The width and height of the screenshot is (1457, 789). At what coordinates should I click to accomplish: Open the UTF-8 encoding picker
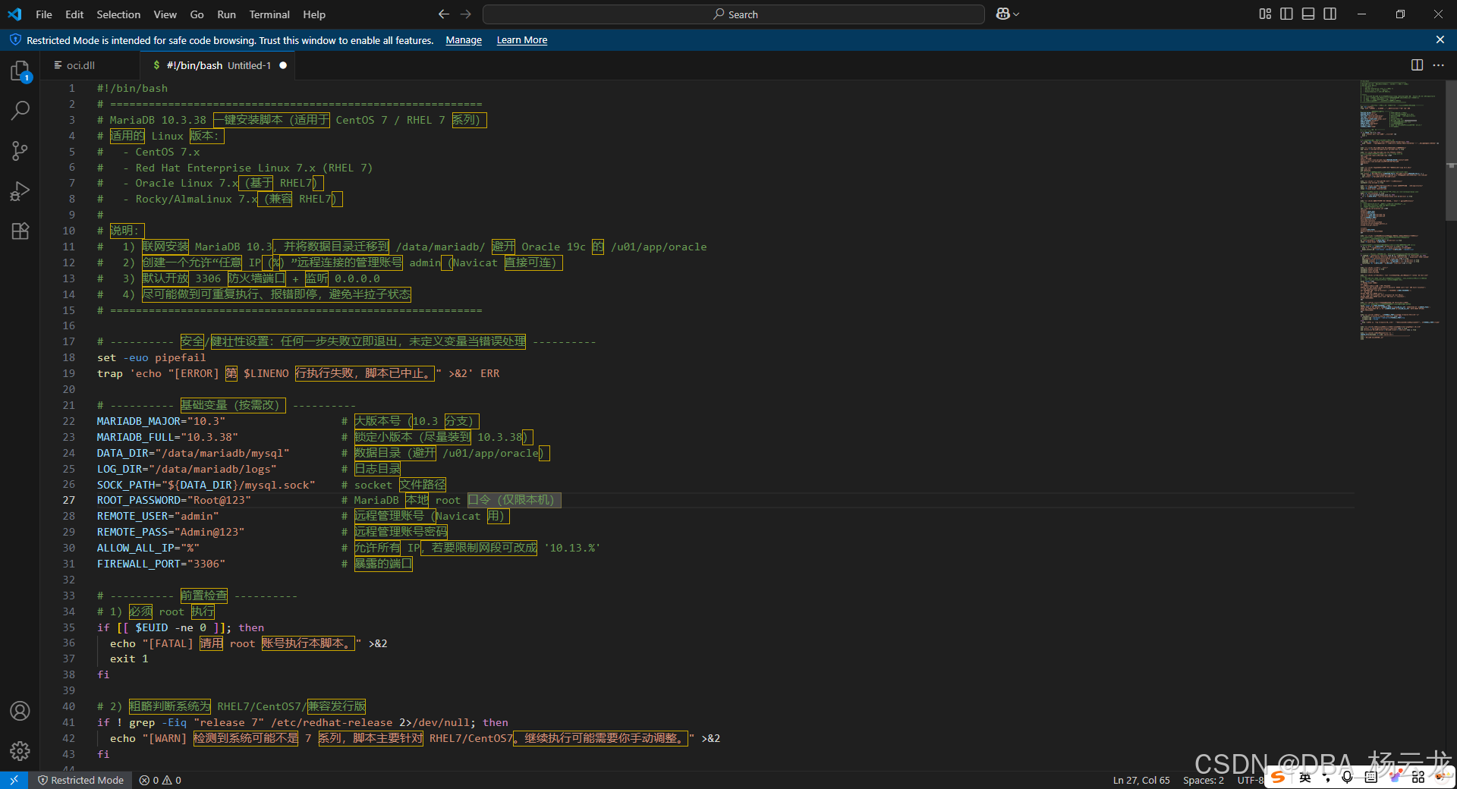1251,780
